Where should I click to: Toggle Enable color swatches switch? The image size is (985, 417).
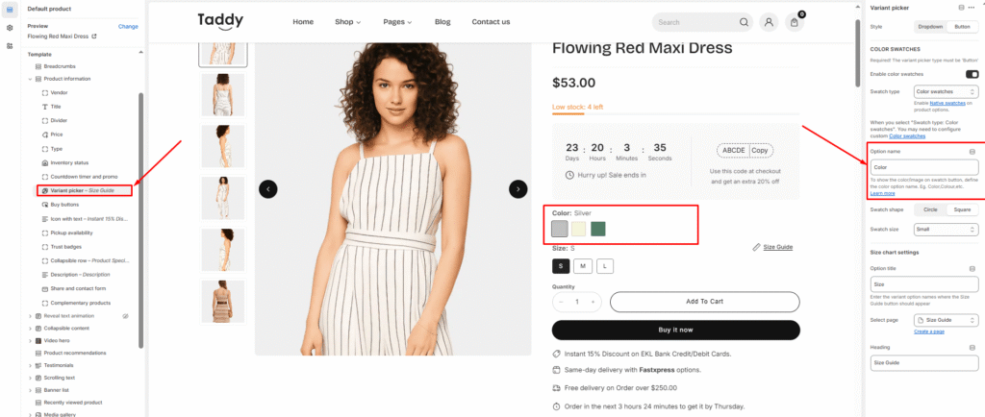tap(972, 74)
